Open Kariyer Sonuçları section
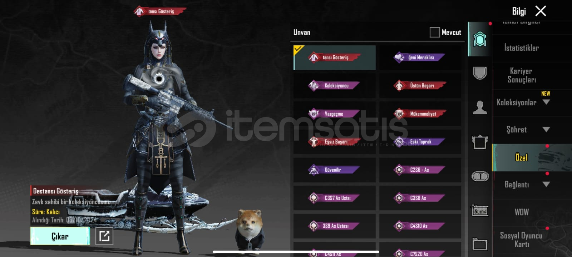This screenshot has height=257, width=572. [522, 75]
